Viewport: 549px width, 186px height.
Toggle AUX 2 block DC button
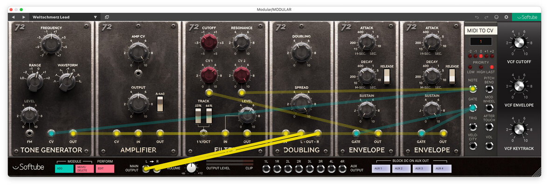[401, 169]
